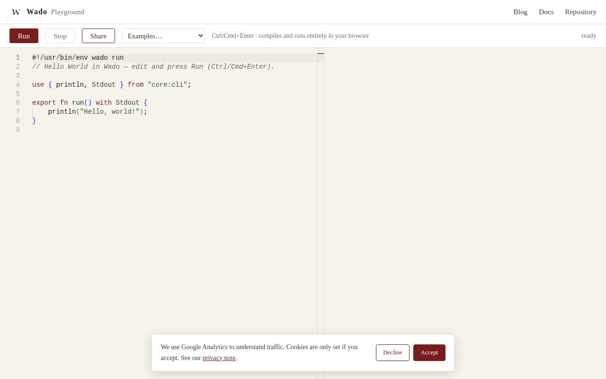Run the Wado program
The height and width of the screenshot is (379, 606).
click(24, 36)
